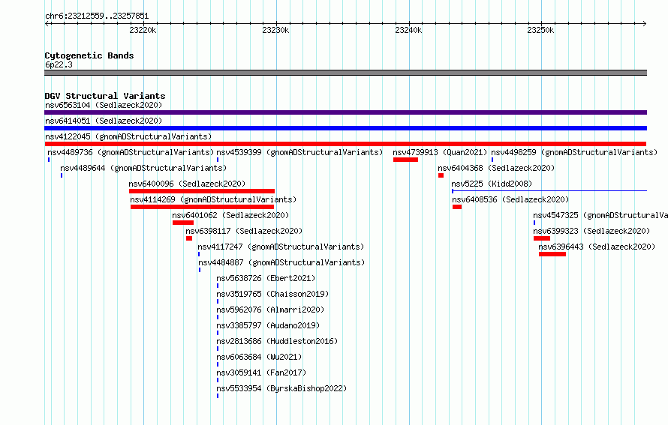The width and height of the screenshot is (668, 425).
Task: Click the nsv6396443 (Sedlazeck2020) label
Action: 597,247
